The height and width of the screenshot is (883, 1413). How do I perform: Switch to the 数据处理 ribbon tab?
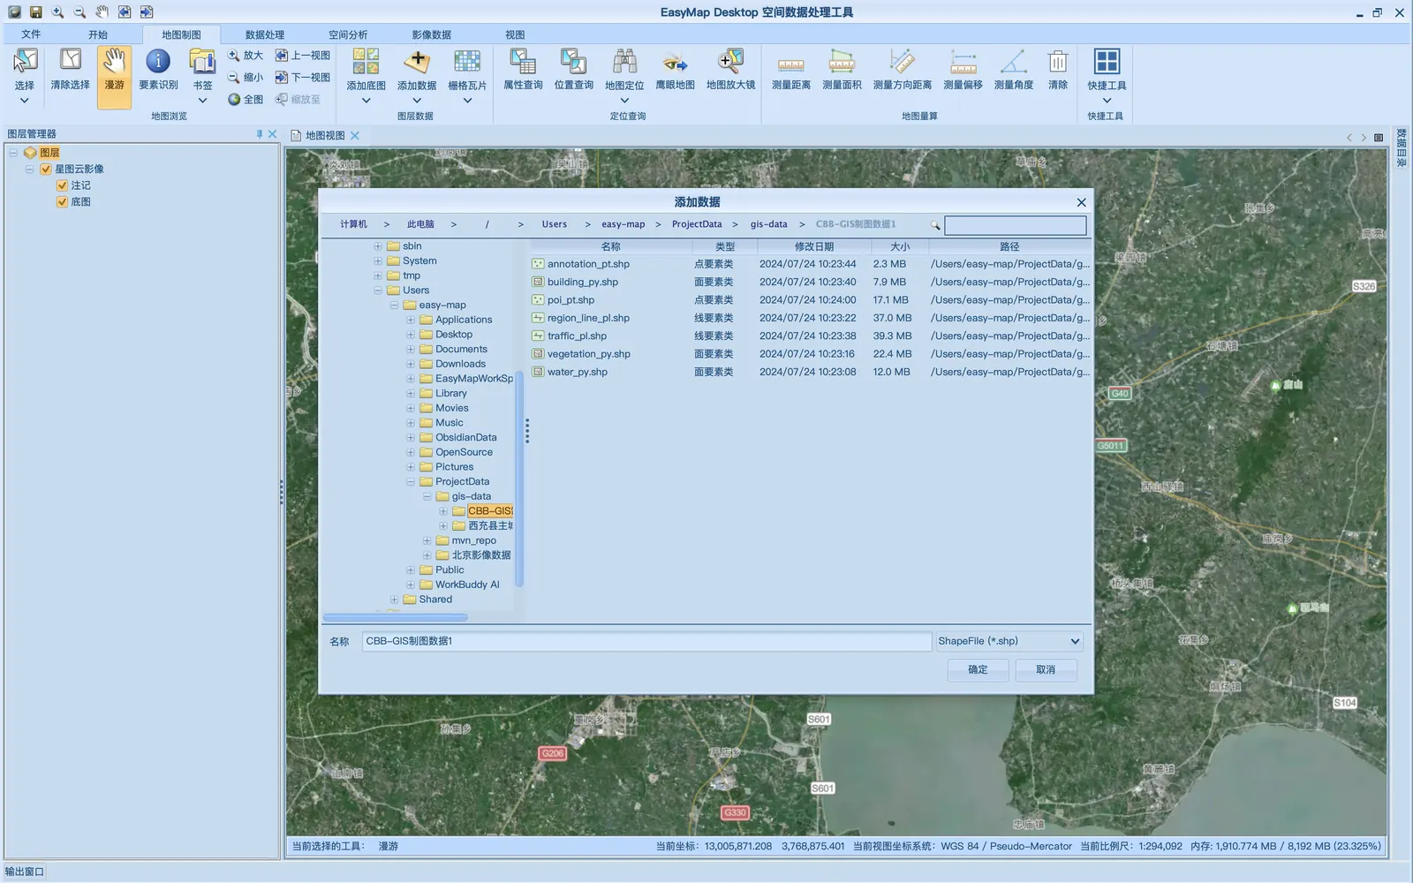(x=265, y=34)
